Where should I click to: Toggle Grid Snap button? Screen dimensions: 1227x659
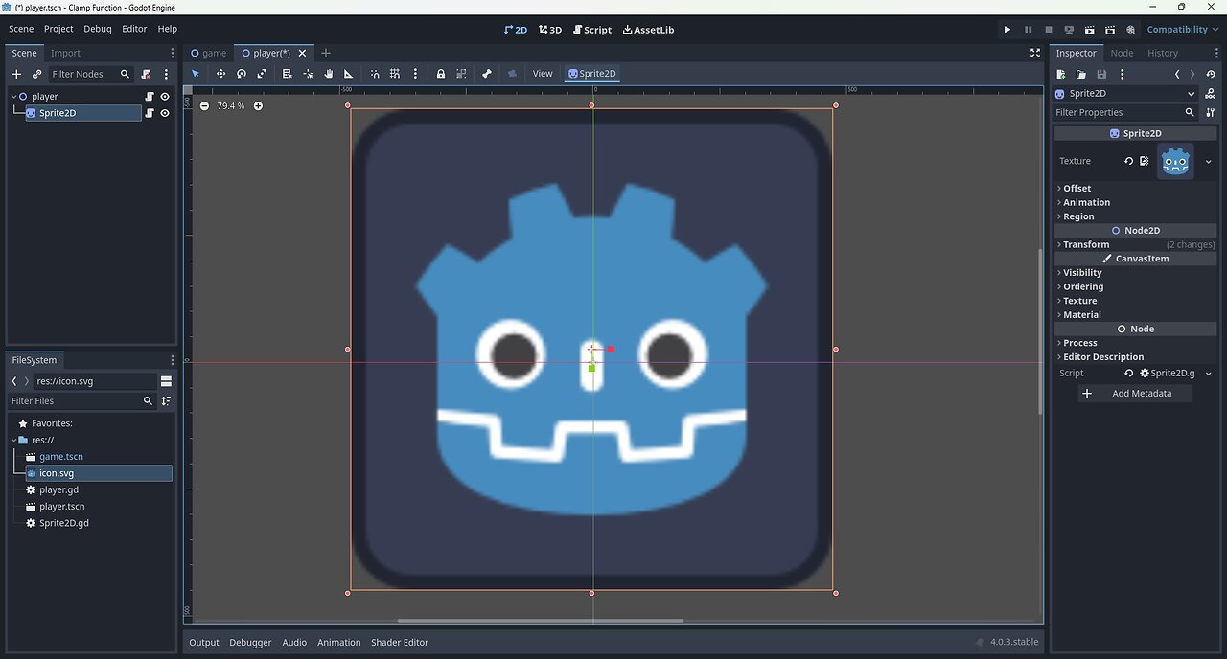click(x=395, y=74)
